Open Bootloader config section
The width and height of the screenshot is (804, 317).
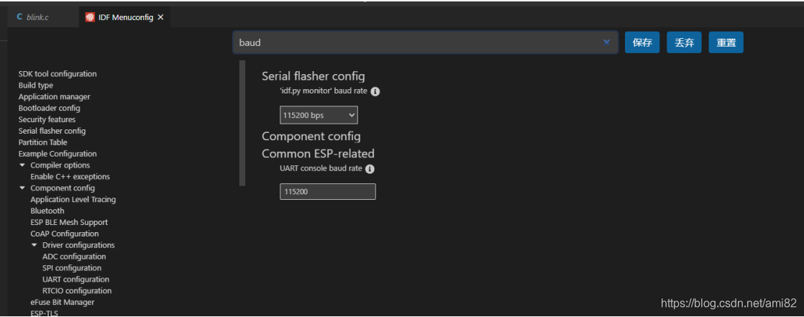point(49,108)
